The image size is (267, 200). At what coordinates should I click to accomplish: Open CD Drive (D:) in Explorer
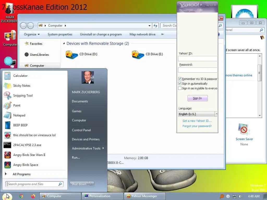coord(81,54)
